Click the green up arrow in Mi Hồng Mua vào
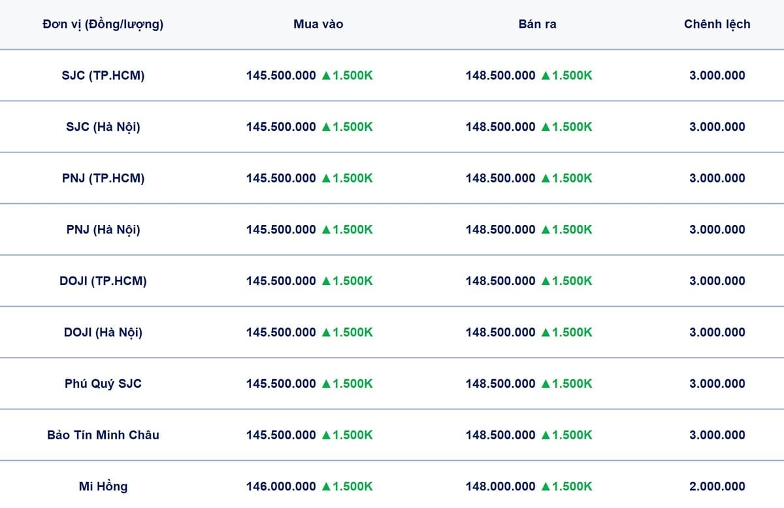This screenshot has height=508, width=784. 326,486
